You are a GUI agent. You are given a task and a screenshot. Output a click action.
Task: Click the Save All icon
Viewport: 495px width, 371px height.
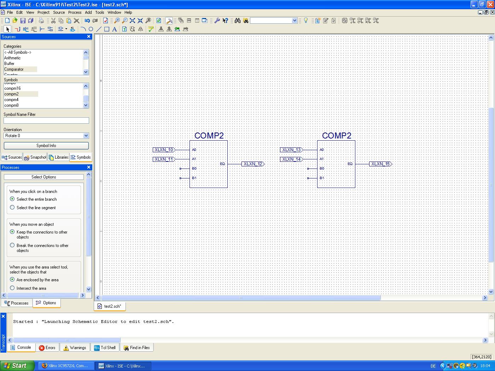(x=31, y=21)
